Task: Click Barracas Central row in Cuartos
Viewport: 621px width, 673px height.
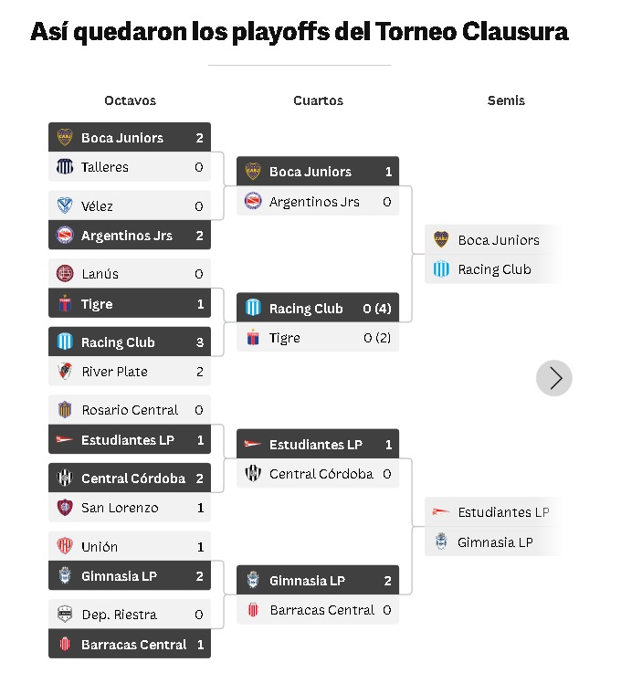Action: click(x=318, y=610)
